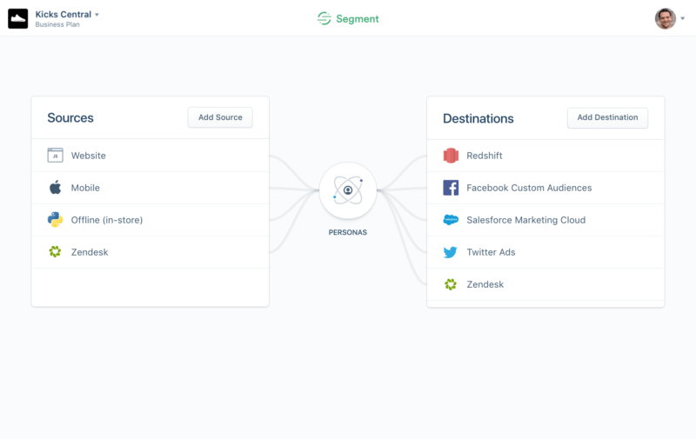
Task: Click the Add Destination button
Action: coord(607,117)
